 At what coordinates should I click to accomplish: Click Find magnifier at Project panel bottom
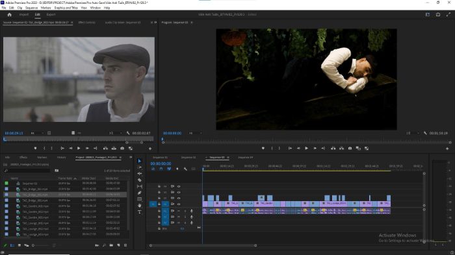coord(104,245)
